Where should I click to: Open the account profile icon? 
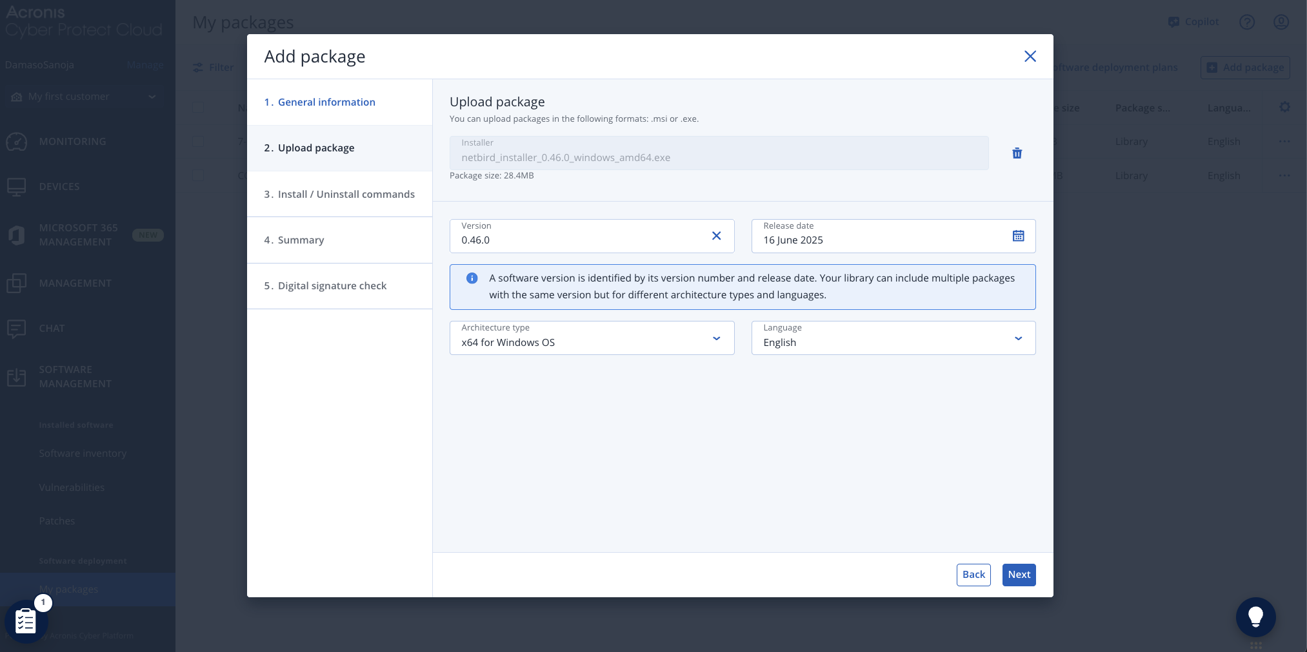(x=1282, y=21)
